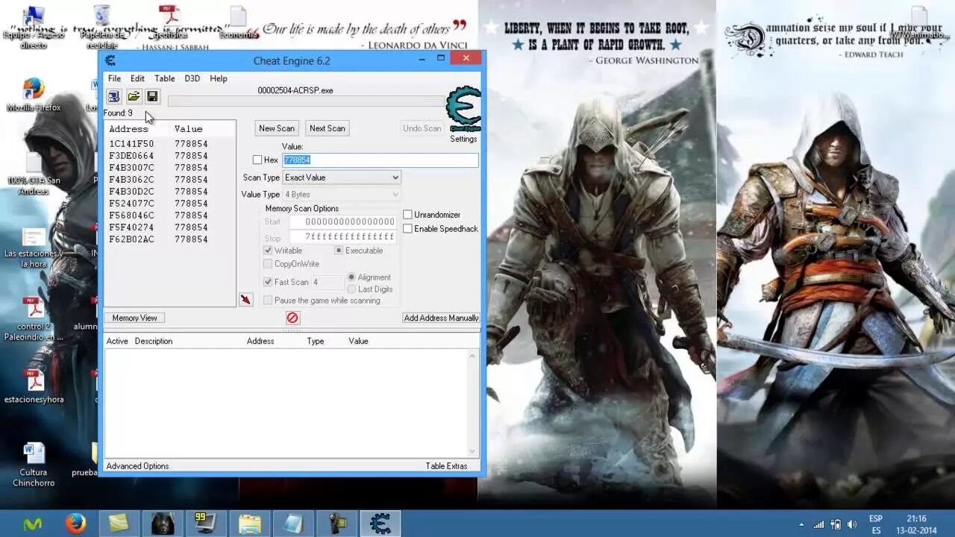Toggle Pause the game while scanning
Viewport: 955px width, 537px height.
pos(268,301)
